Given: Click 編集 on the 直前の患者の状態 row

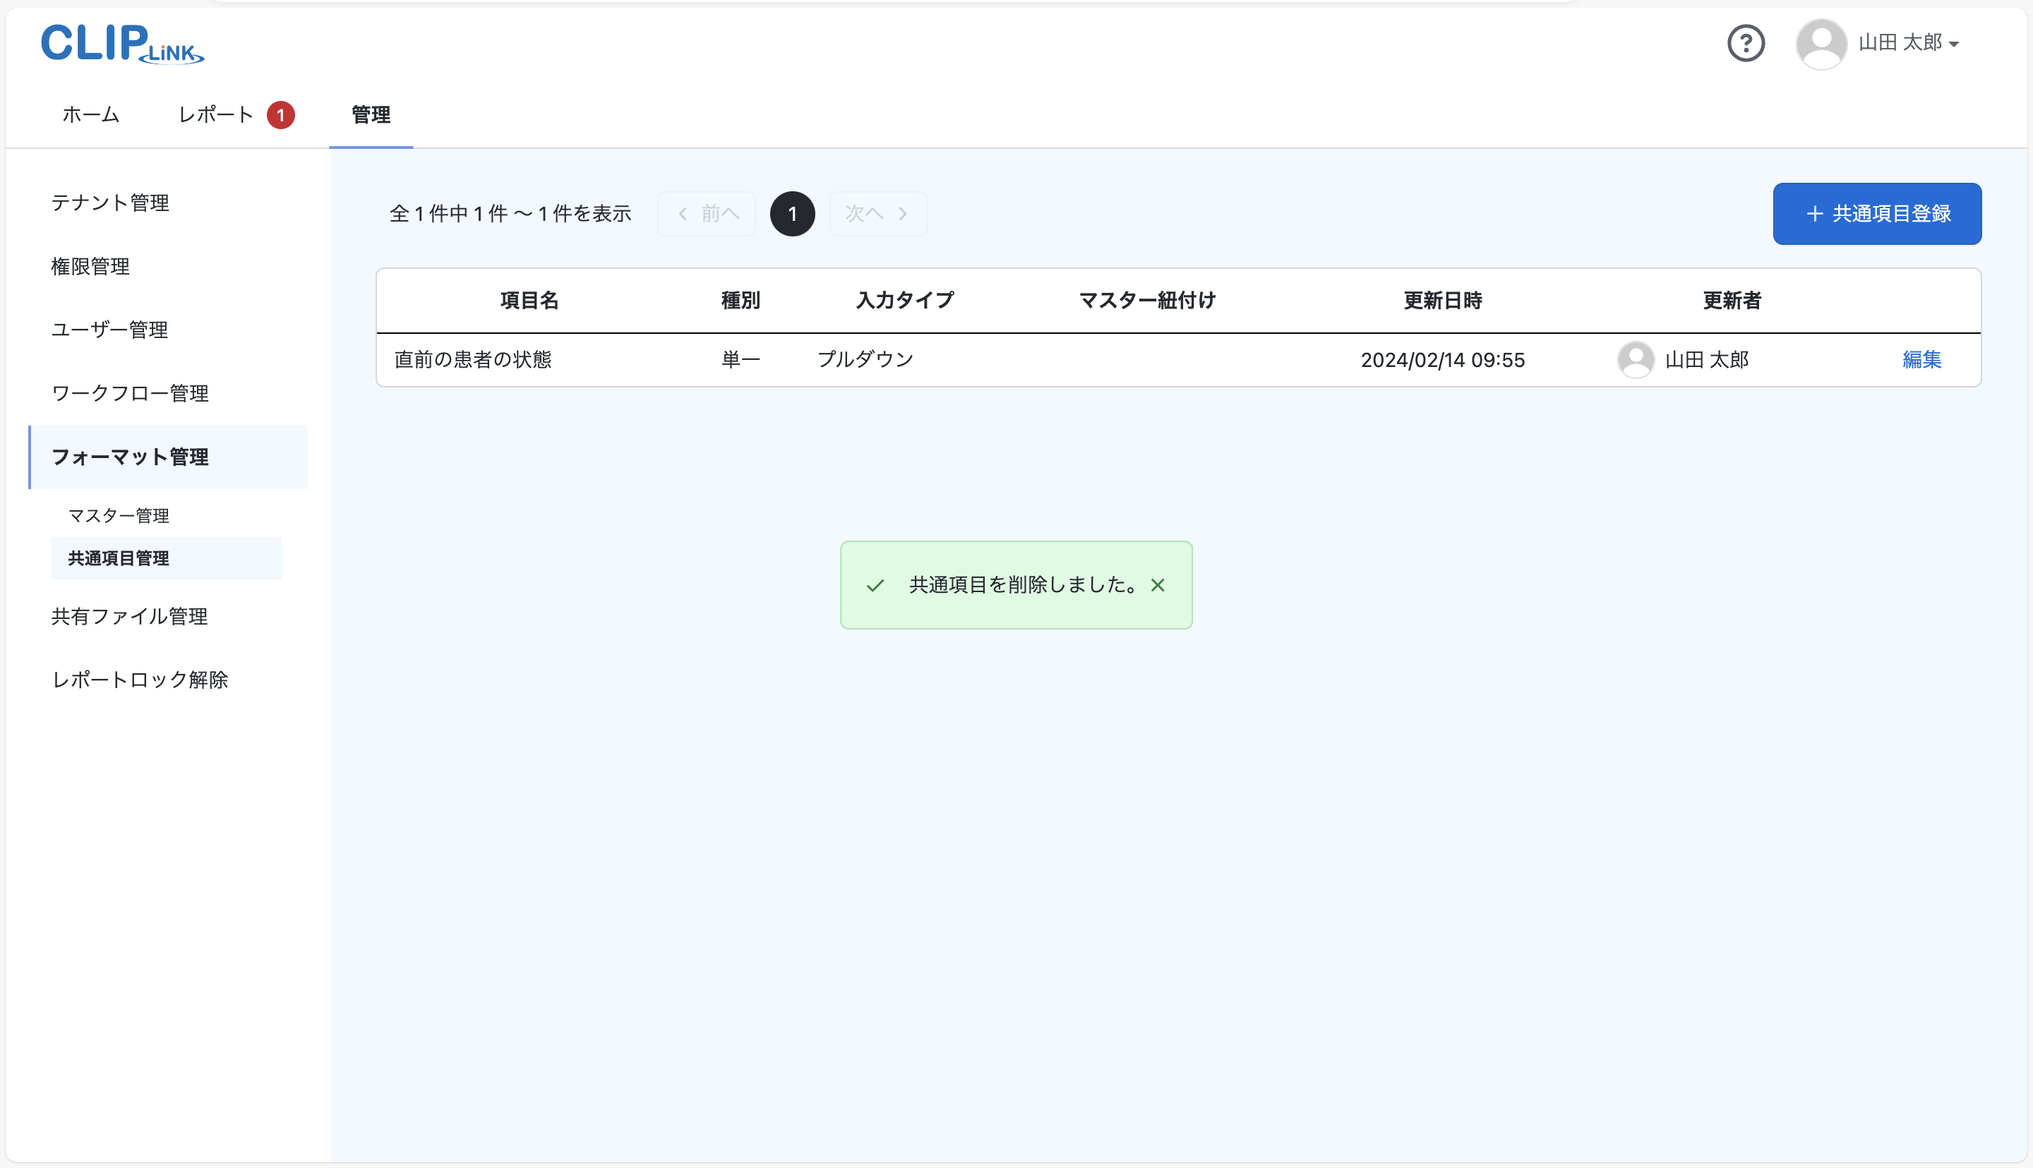Looking at the screenshot, I should tap(1921, 359).
